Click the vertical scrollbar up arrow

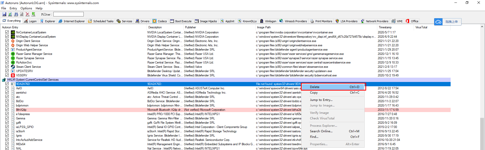(x=482, y=27)
